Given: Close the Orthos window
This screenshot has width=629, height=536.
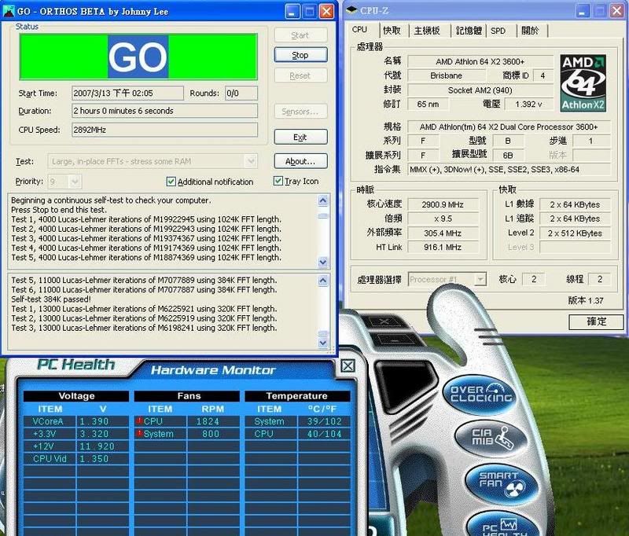Looking at the screenshot, I should coord(326,12).
